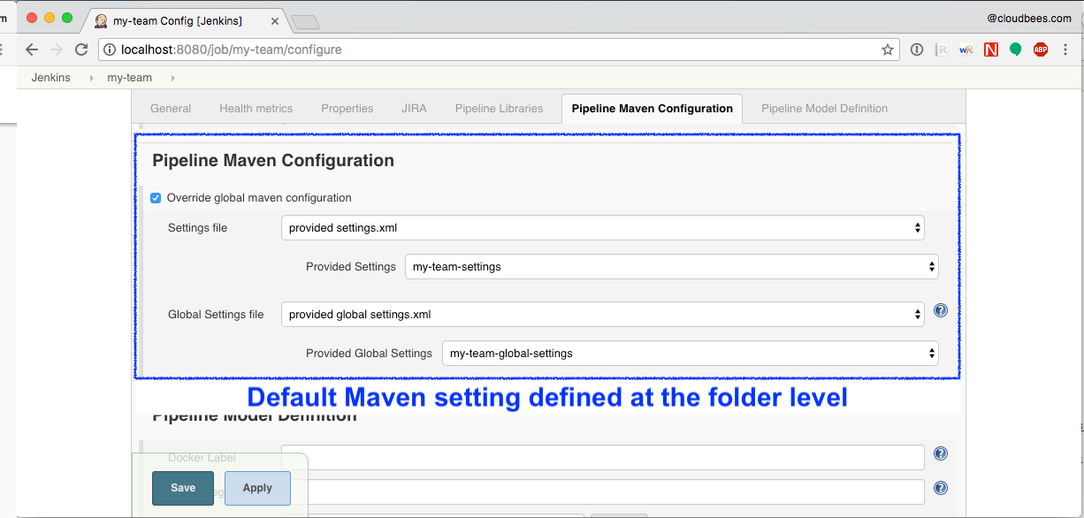Click the grey R extension icon
This screenshot has width=1084, height=518.
pyautogui.click(x=942, y=50)
